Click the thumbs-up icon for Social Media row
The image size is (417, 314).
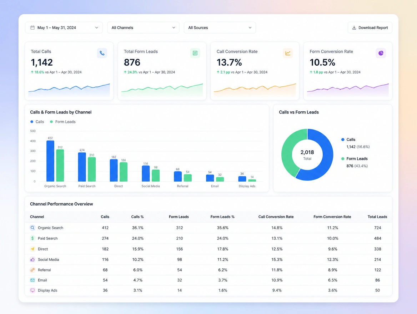(32, 259)
